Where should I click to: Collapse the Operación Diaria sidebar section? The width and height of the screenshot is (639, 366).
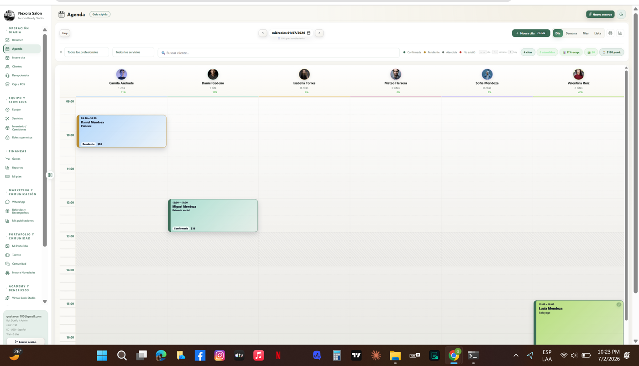19,30
